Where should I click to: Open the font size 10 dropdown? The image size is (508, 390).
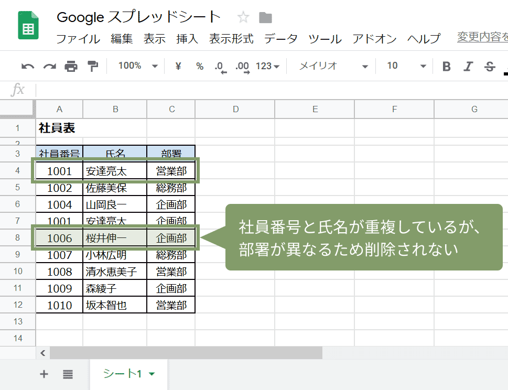click(x=407, y=66)
